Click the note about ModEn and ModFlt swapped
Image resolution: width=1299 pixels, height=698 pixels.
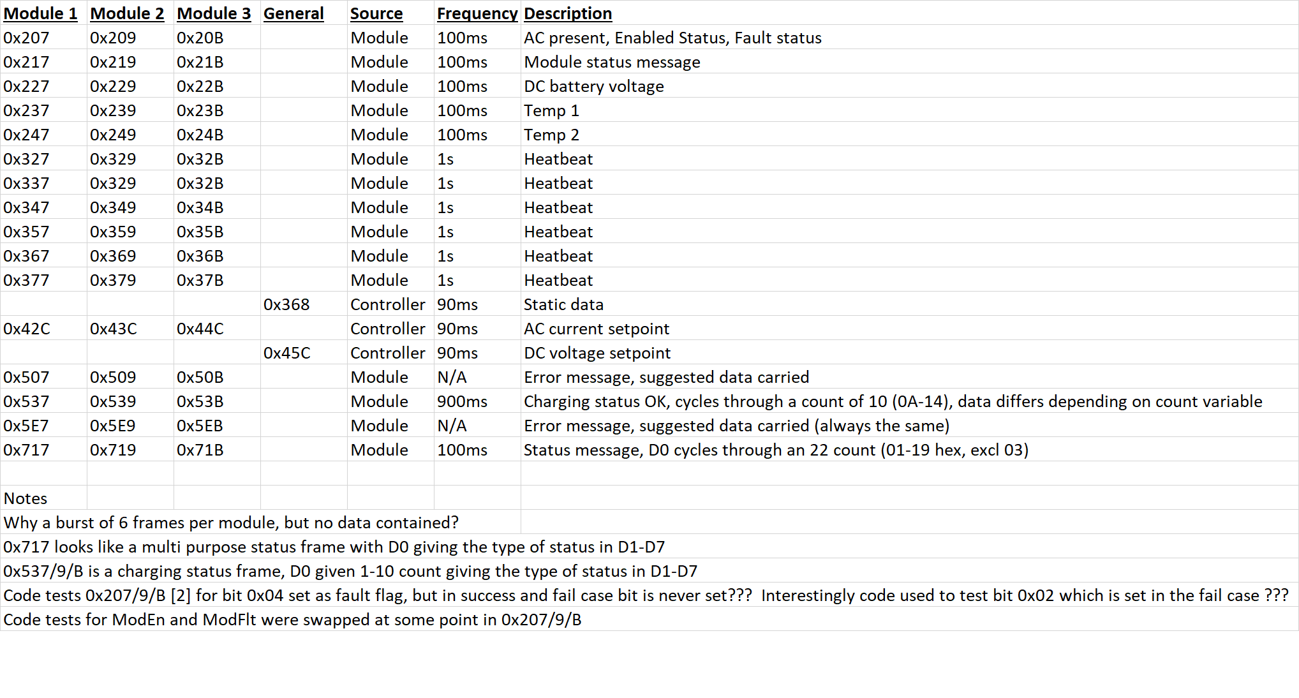pyautogui.click(x=292, y=620)
